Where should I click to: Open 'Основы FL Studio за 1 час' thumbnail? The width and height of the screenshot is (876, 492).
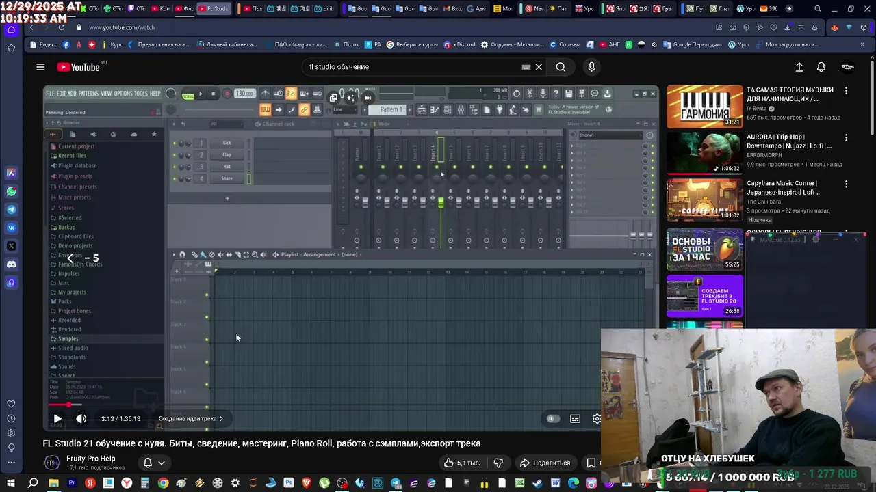pyautogui.click(x=705, y=248)
